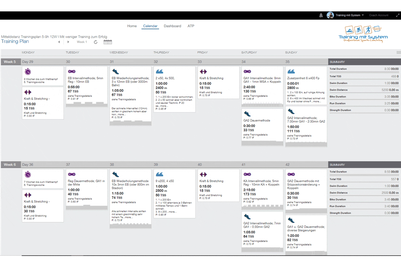Click the refresh calendar icon

click(96, 42)
